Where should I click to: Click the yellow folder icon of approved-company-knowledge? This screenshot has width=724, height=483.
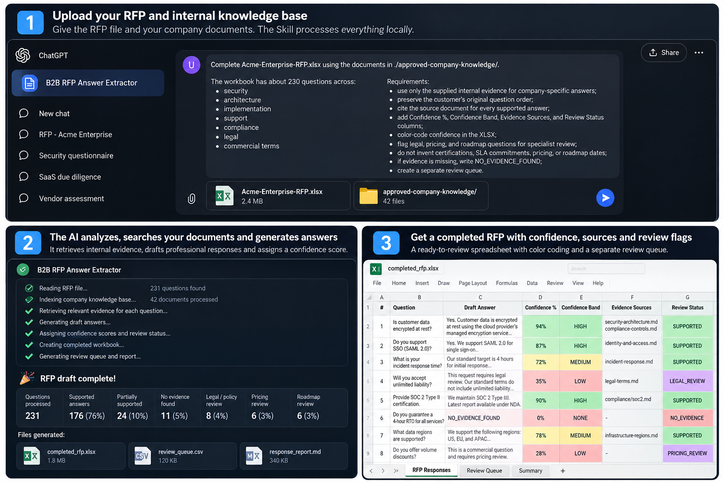coord(369,196)
